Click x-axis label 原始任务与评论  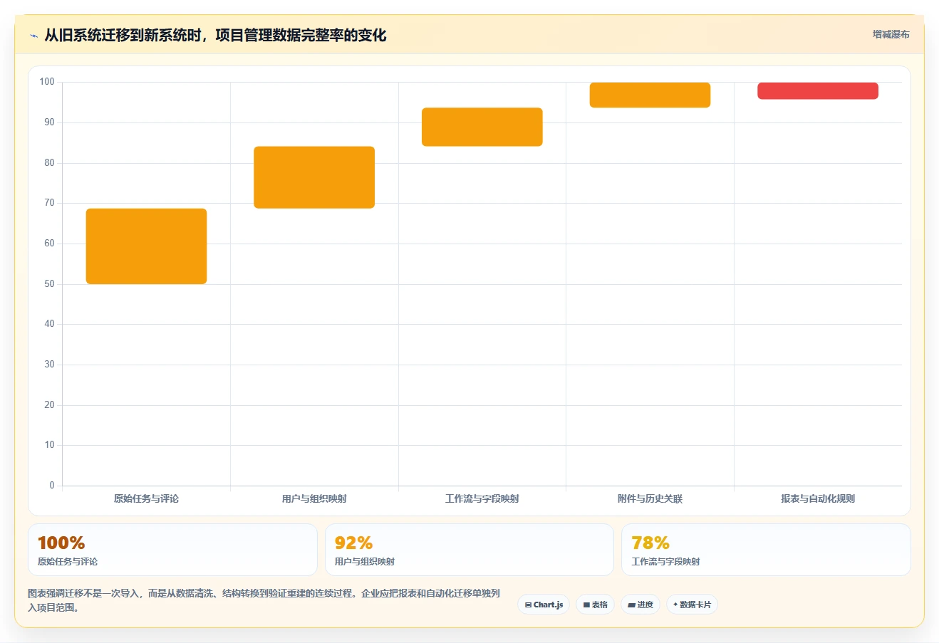click(x=146, y=498)
